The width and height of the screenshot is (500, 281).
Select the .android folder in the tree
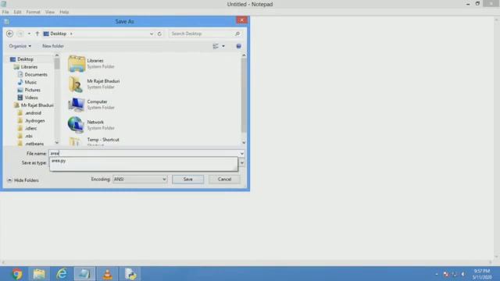33,113
